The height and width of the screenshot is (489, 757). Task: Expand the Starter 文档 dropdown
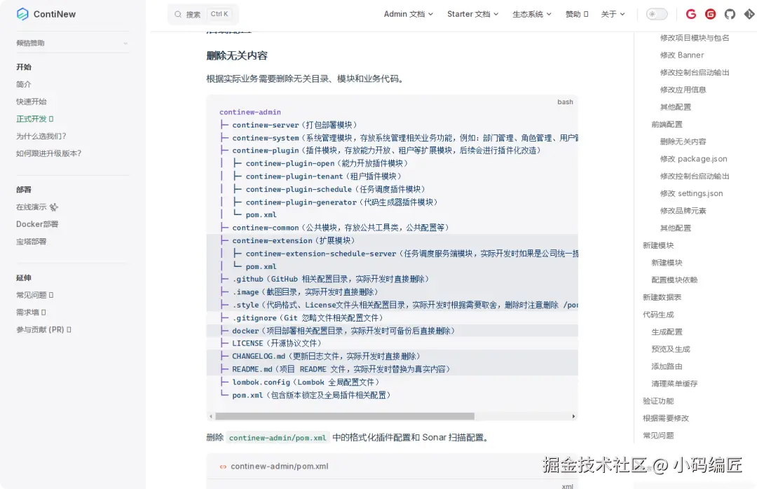472,14
